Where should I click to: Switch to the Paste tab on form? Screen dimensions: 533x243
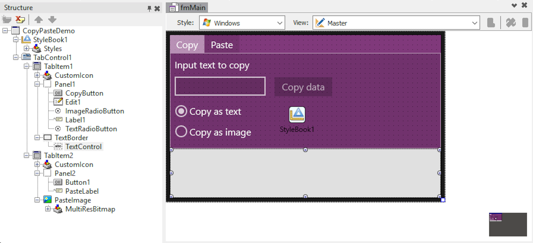222,45
